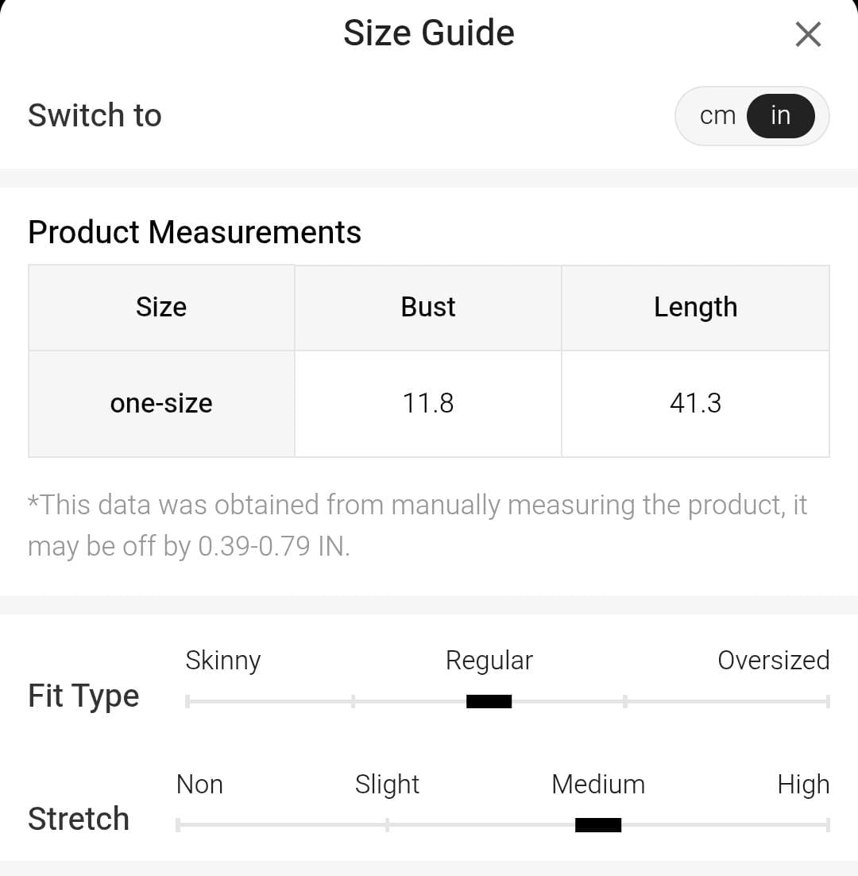Click the Stretch indicator marker

coord(597,825)
